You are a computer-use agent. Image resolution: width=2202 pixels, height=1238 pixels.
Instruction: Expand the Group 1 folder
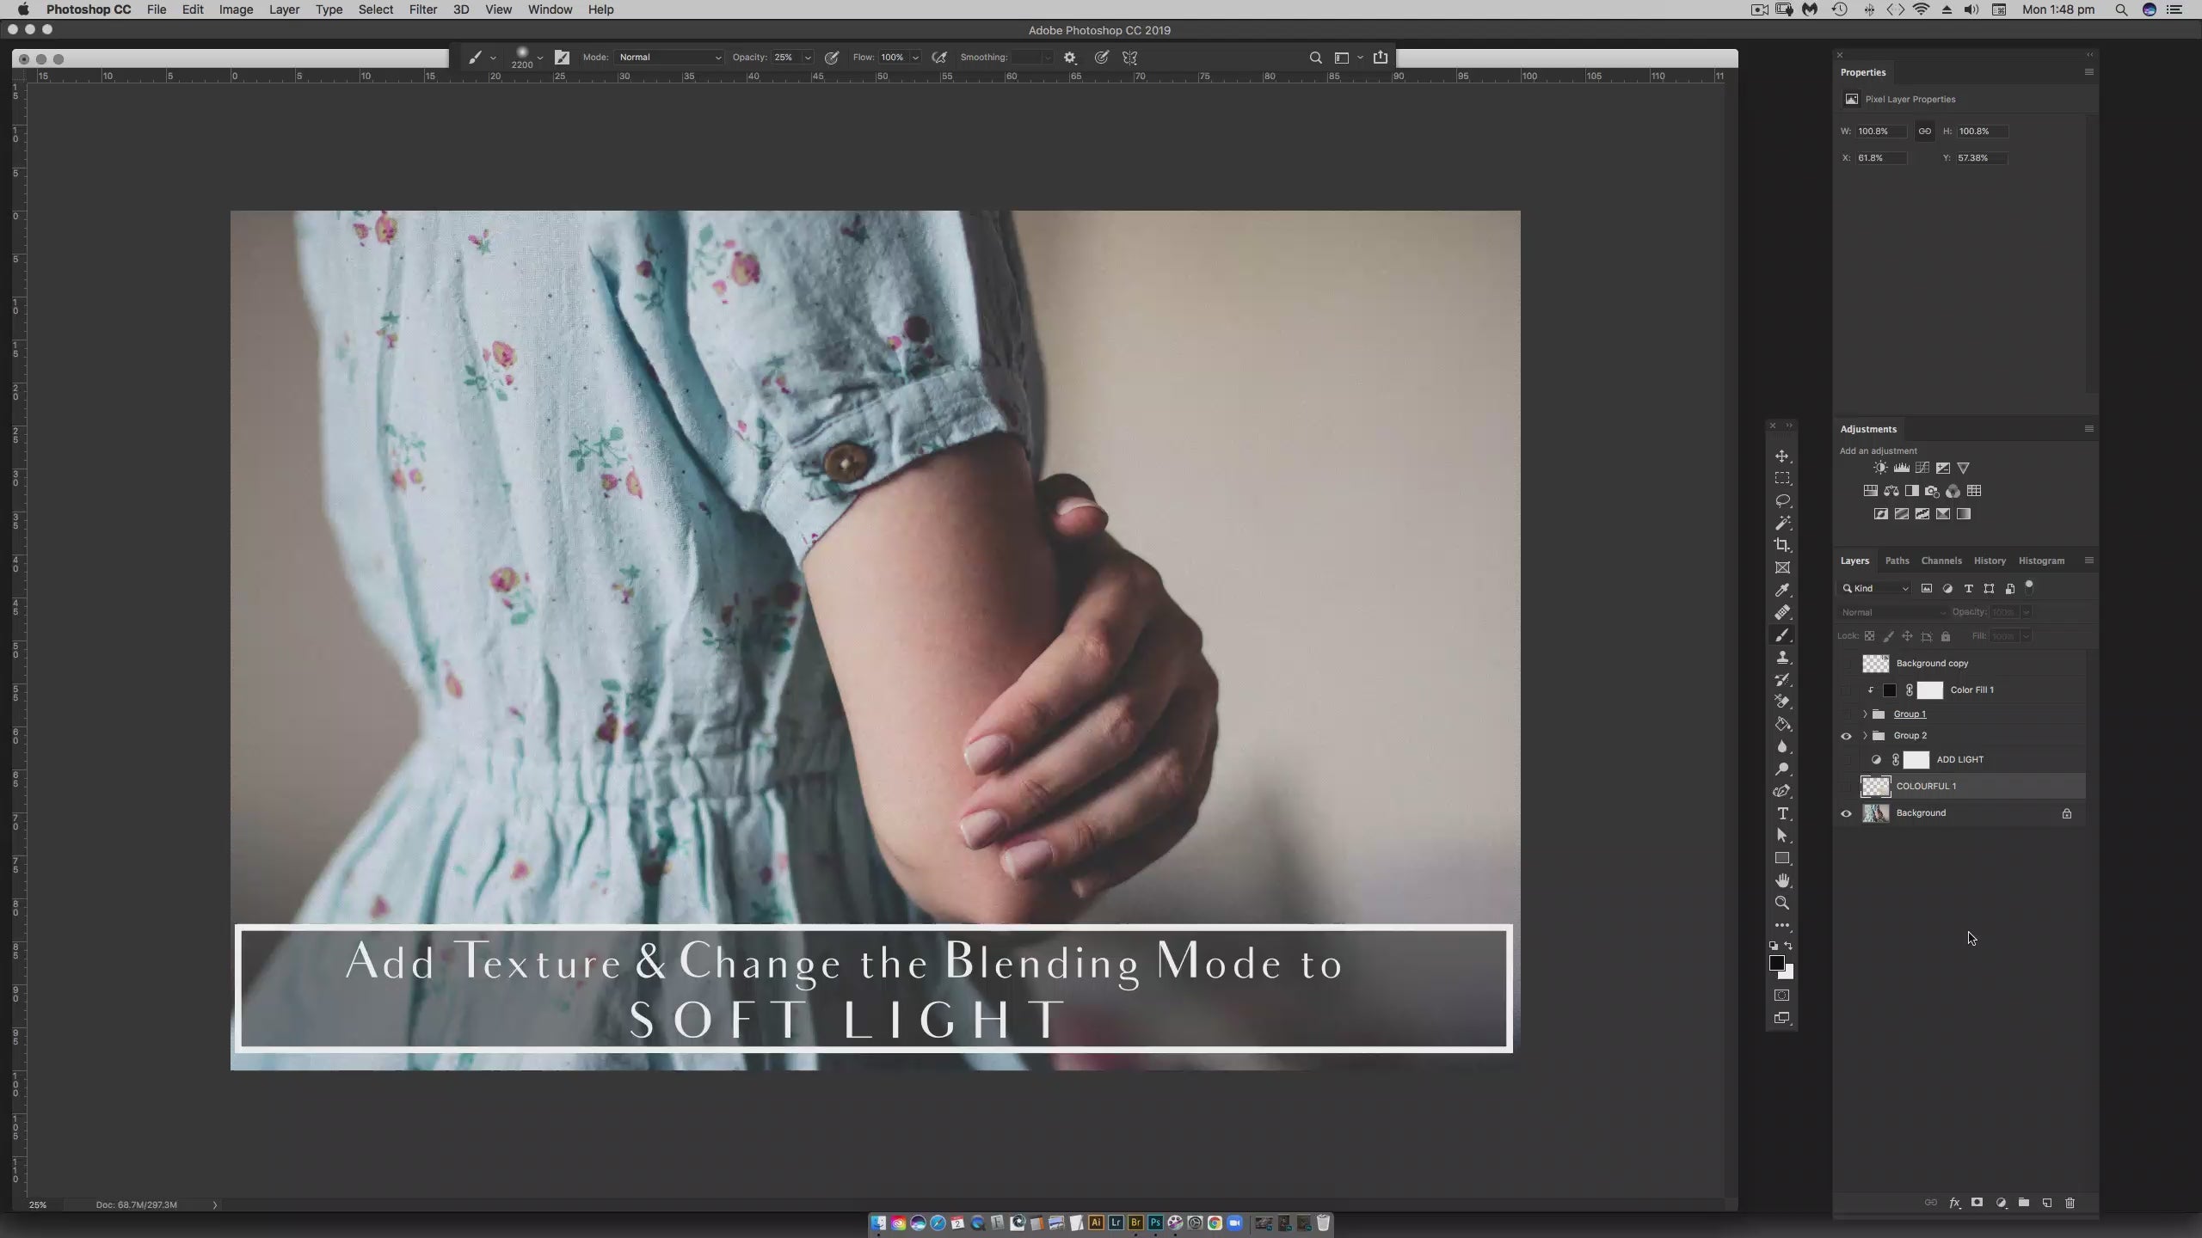tap(1865, 714)
